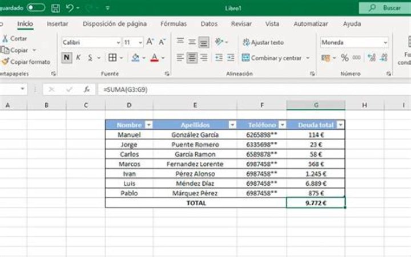Click increase decimals icon

[x=372, y=58]
